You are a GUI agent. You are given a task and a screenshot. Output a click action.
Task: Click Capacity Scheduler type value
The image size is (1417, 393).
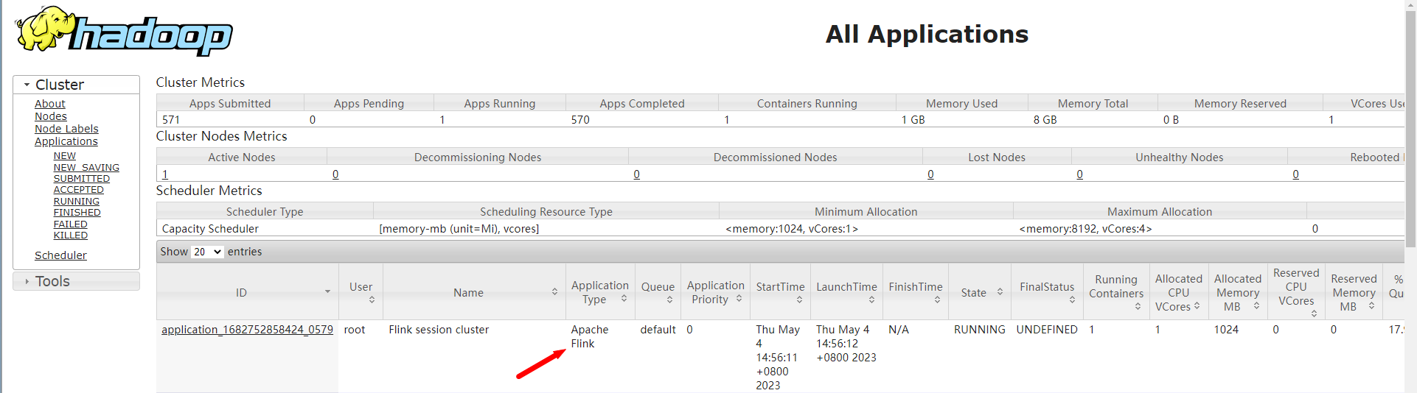[210, 229]
